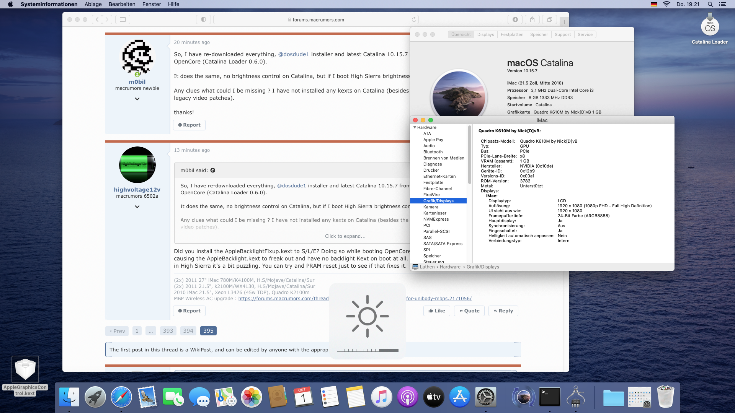Expand highvoltage12v user info chevron
This screenshot has height=413, width=735.
(137, 206)
